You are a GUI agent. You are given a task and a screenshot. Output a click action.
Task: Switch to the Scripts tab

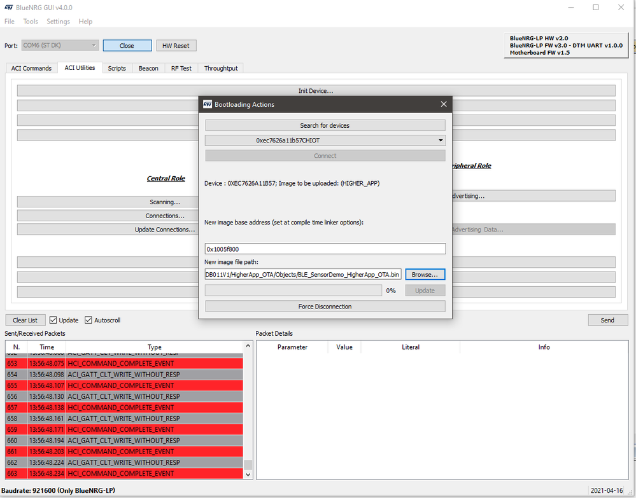(x=117, y=68)
